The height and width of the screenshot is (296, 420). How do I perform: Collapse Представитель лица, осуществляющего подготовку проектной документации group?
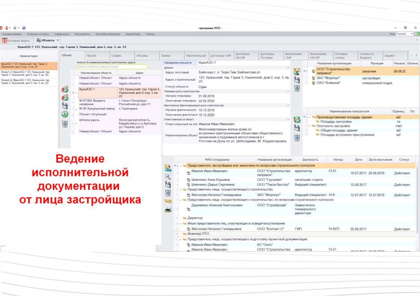[180, 240]
